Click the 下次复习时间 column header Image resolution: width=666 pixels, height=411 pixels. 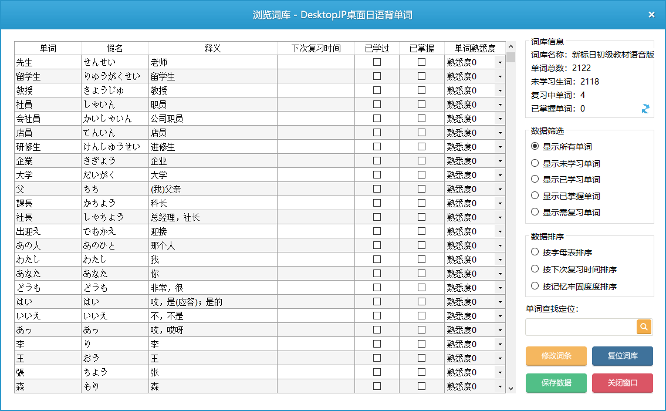(316, 48)
